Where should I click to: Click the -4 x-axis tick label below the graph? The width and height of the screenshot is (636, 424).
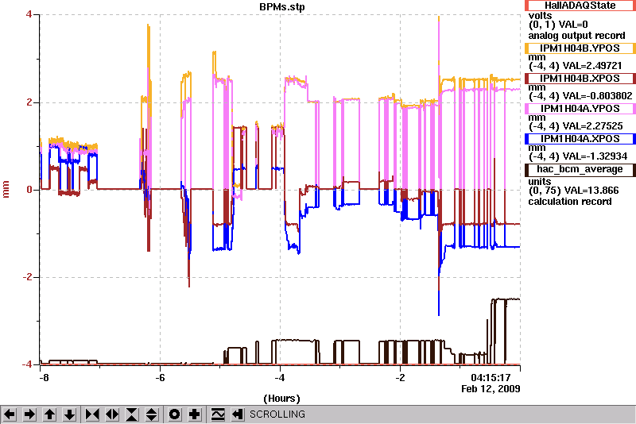pyautogui.click(x=280, y=378)
